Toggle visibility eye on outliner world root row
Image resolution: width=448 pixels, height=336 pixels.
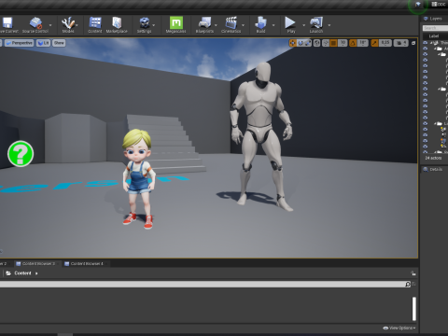[426, 43]
